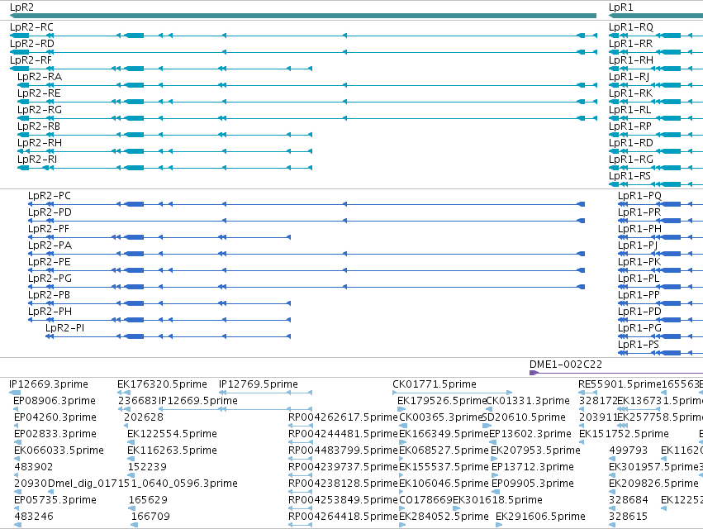The image size is (703, 529).
Task: Click the LpR2-PD protein label
Action: (x=50, y=212)
